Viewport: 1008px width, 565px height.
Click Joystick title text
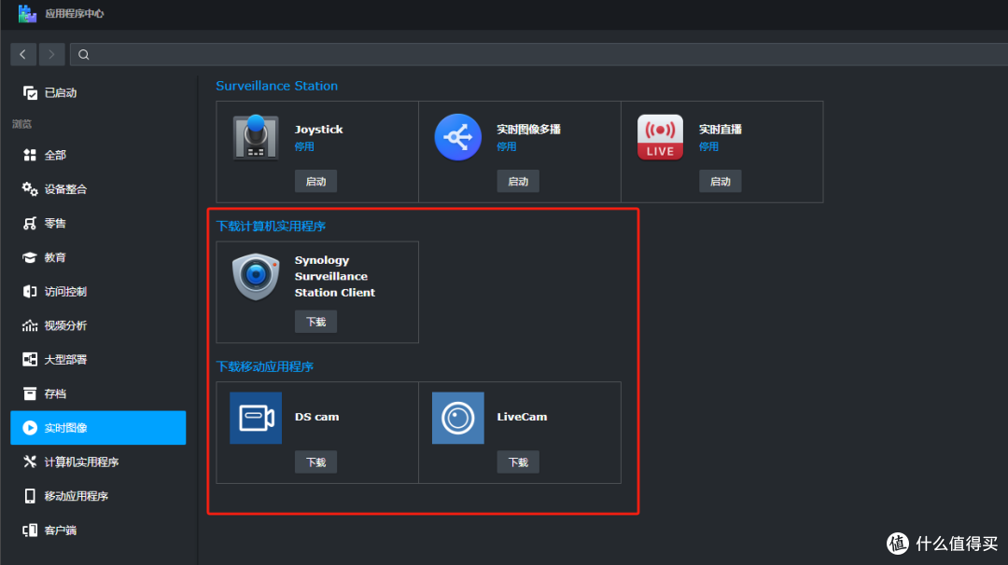tap(319, 129)
